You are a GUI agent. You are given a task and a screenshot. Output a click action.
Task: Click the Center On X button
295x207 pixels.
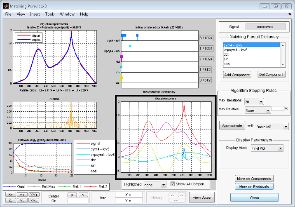point(73,195)
